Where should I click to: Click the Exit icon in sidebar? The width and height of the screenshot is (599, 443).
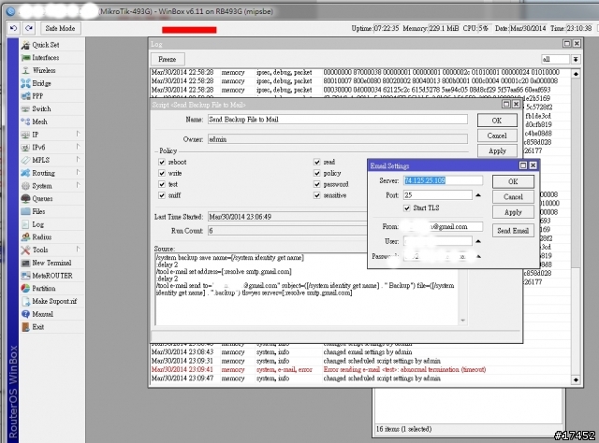point(25,327)
